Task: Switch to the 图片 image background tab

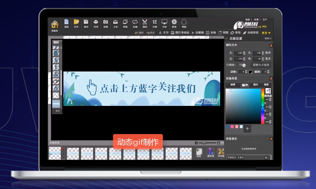Action: pyautogui.click(x=256, y=85)
